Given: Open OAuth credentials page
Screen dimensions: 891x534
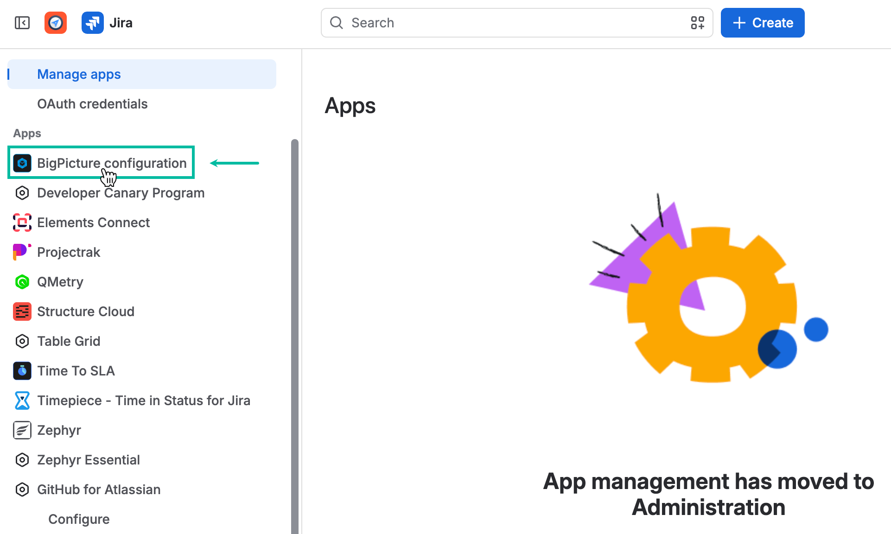Looking at the screenshot, I should [92, 104].
